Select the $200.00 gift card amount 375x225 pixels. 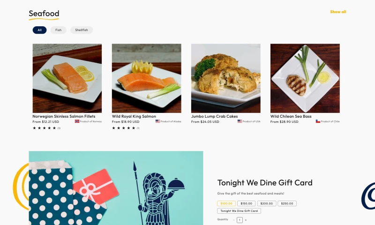pos(267,203)
